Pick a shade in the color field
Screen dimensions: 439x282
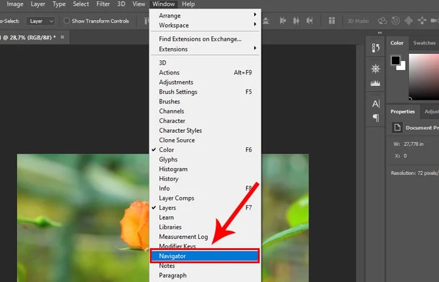click(424, 76)
